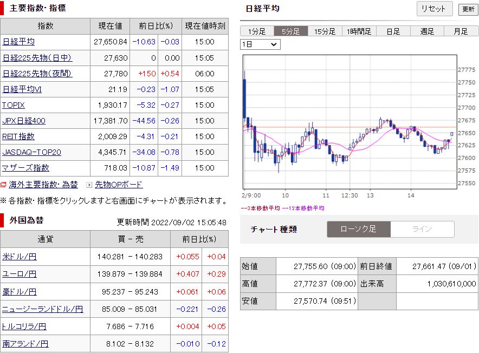Click the 前日終値 value 27,661.47 (09/01)
This screenshot has width=479, height=353.
444,266
